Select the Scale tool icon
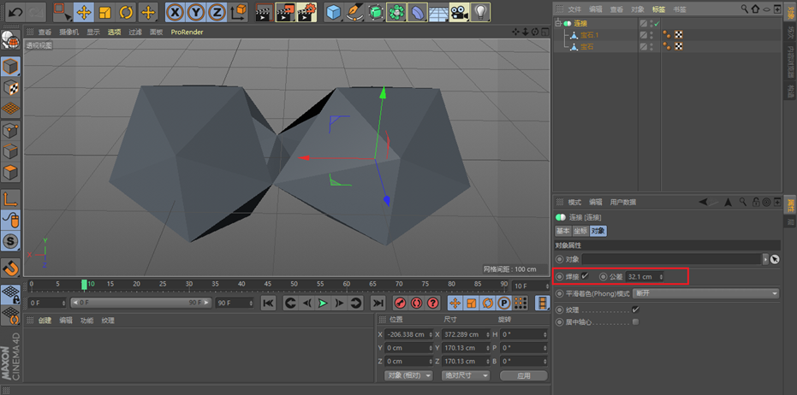 (104, 12)
